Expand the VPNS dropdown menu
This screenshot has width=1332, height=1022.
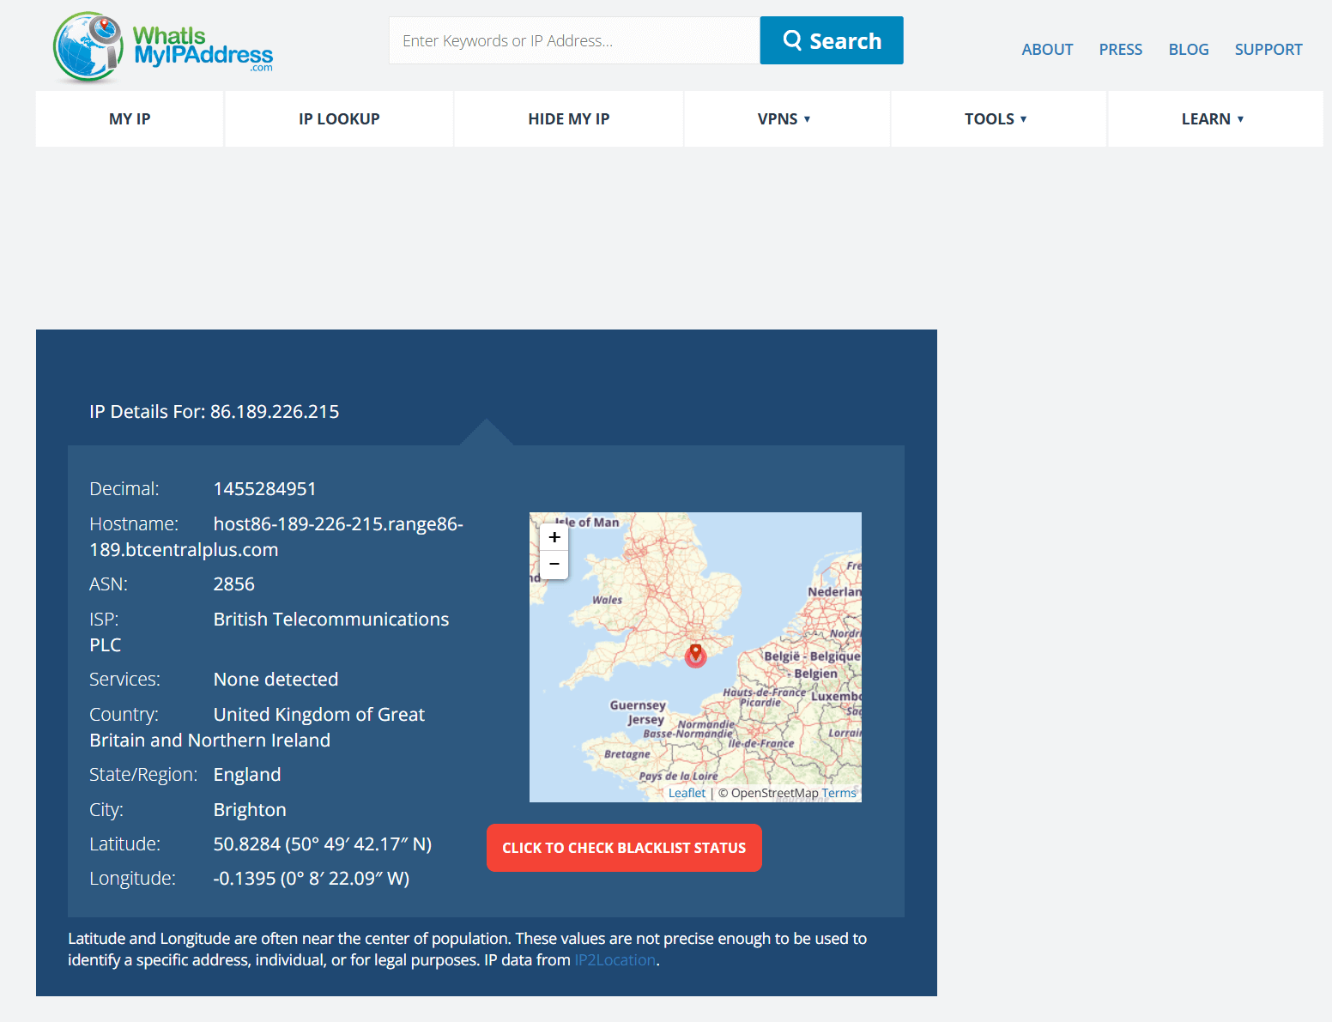(x=785, y=119)
